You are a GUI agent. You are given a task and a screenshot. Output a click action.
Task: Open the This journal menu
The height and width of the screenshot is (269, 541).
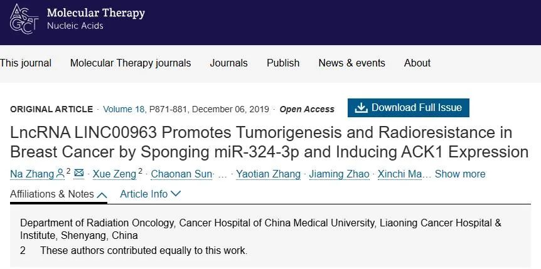[x=26, y=63]
